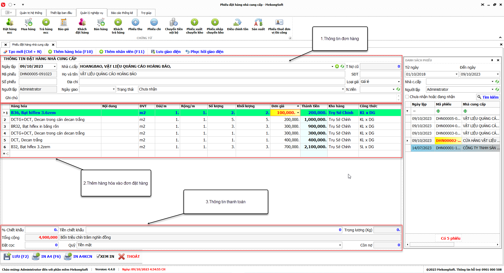This screenshot has height=273, width=504.
Task: Toggle the XEM IN preview checkbox
Action: coord(98,256)
